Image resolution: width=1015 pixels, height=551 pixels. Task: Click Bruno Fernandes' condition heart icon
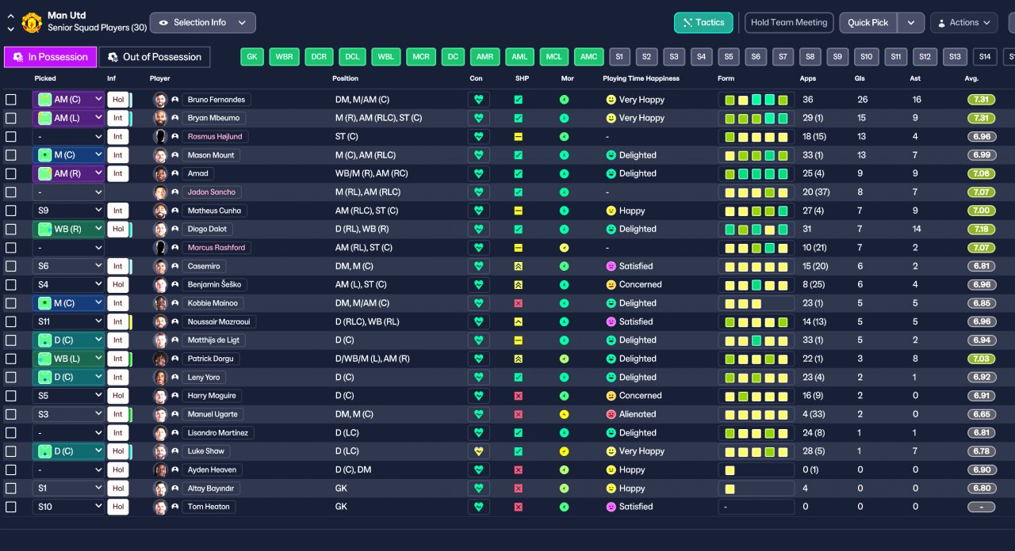point(478,100)
